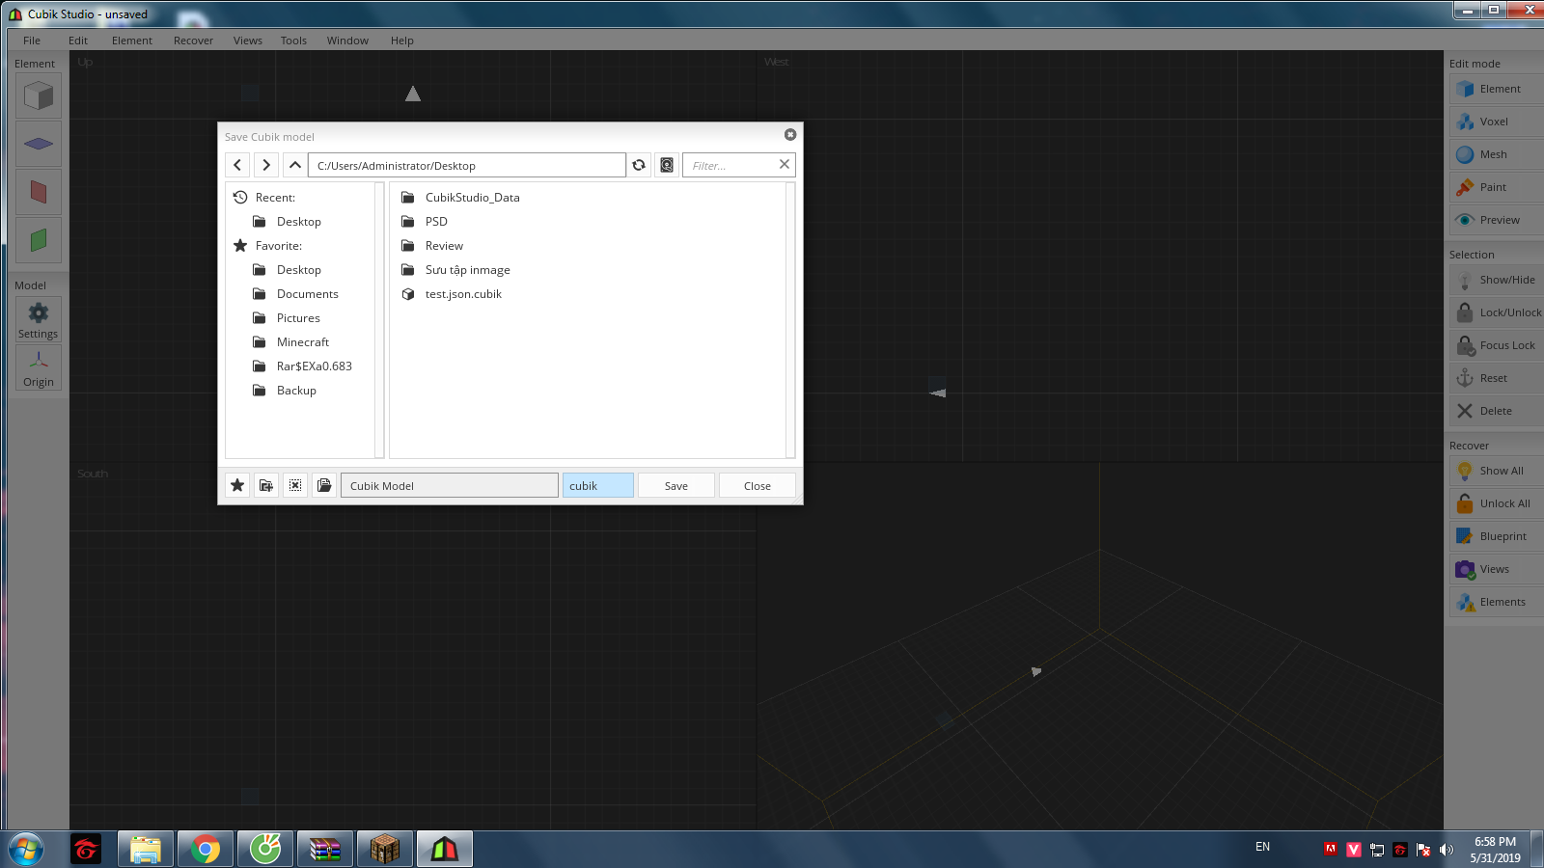Click the drive list icon beside refresh

(667, 166)
